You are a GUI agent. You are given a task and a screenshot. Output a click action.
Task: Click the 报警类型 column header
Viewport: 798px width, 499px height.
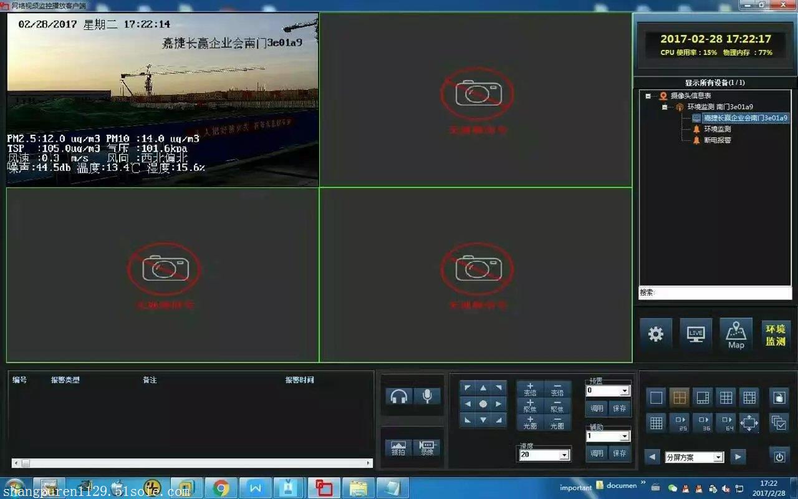(x=65, y=380)
